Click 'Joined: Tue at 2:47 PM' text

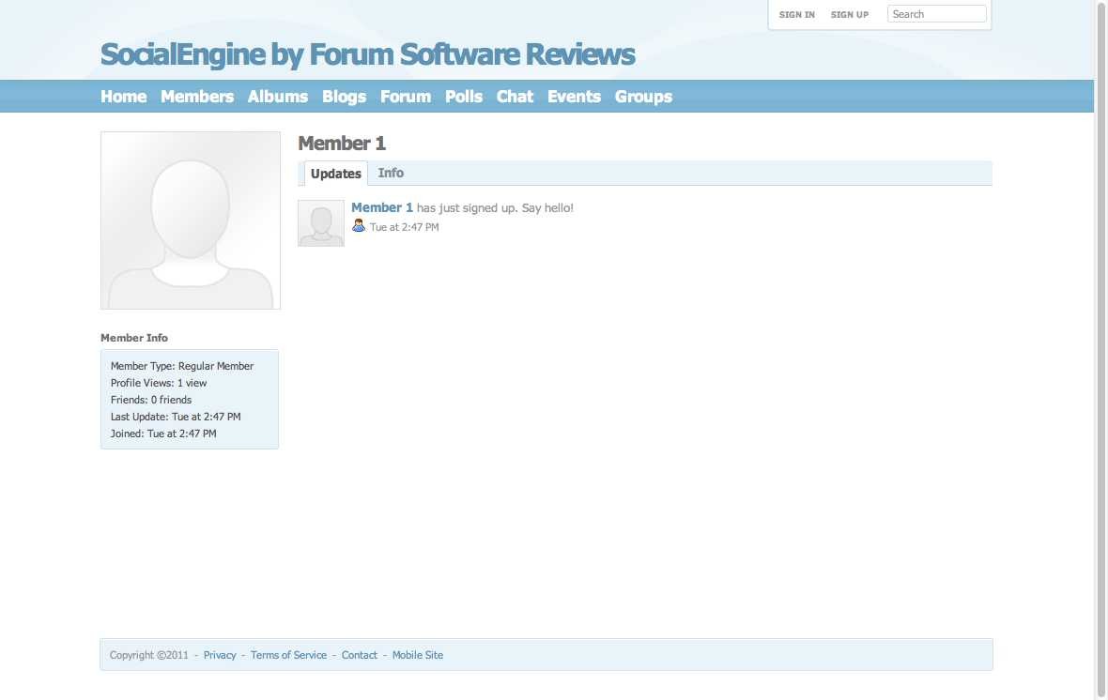163,434
